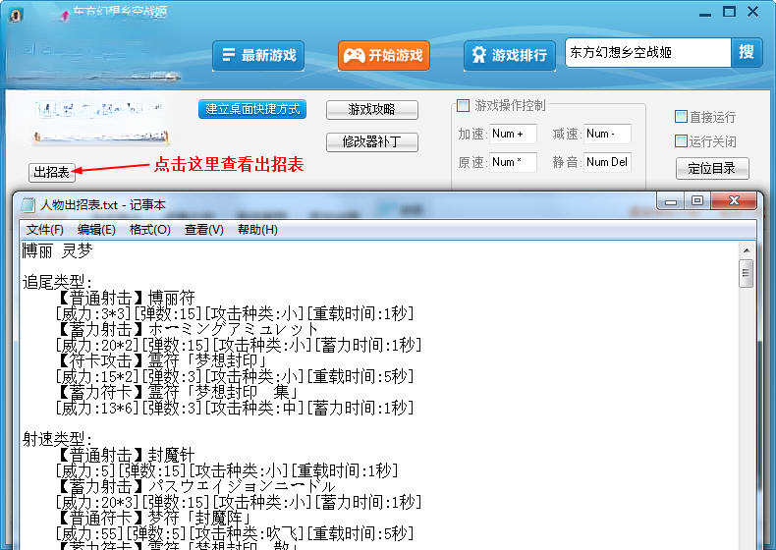776x550 pixels.
Task: Close the game launcher window
Action: pyautogui.click(x=752, y=12)
